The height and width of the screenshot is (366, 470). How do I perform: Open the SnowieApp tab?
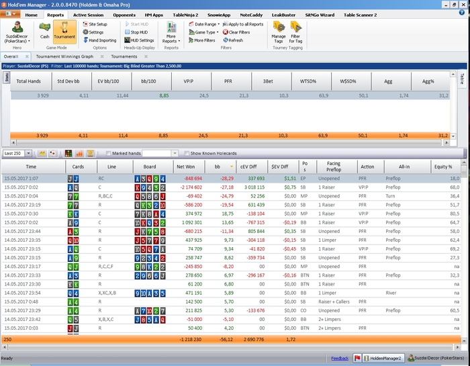219,15
